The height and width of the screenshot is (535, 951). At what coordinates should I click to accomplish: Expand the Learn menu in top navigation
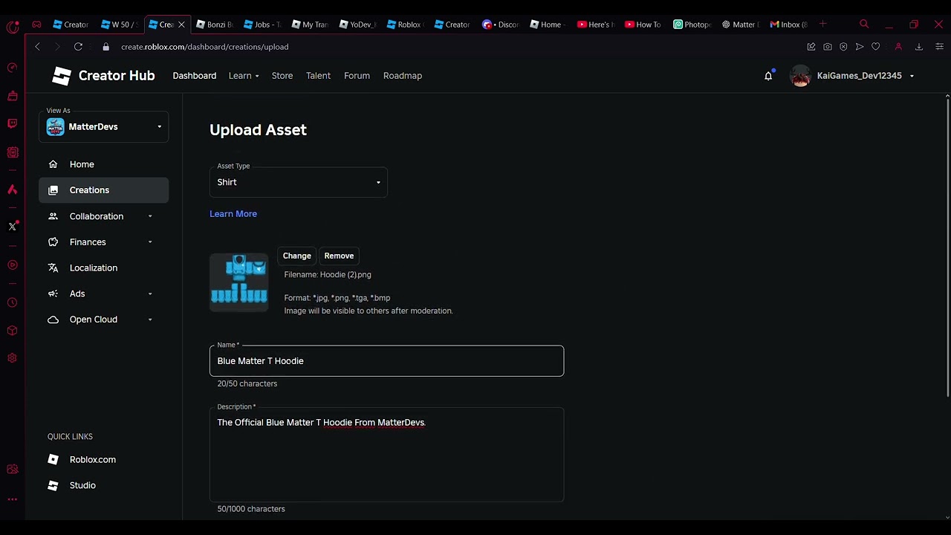[x=244, y=76]
